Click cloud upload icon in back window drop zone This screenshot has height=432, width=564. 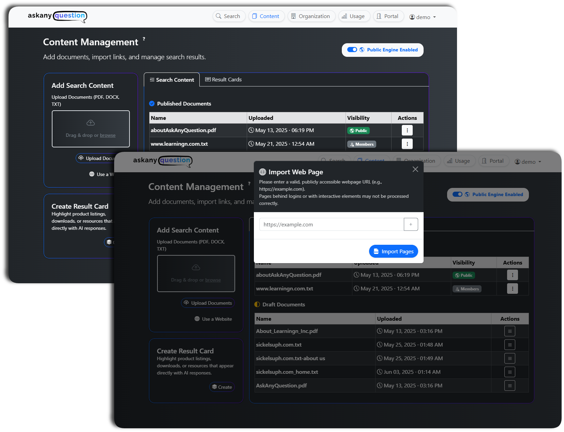pyautogui.click(x=91, y=123)
